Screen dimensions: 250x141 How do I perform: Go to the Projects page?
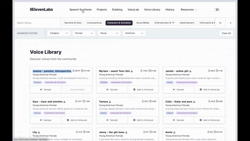[x=102, y=9]
